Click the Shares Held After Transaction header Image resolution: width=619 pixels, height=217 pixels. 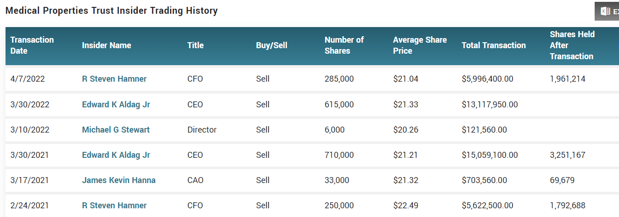(572, 45)
